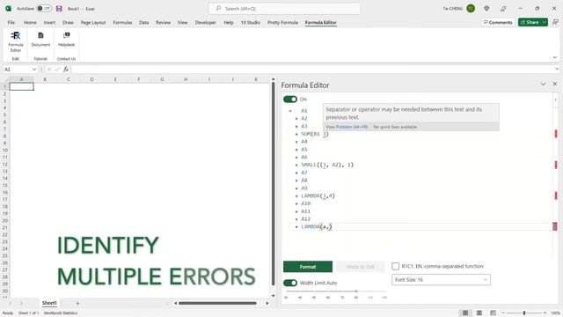The height and width of the screenshot is (317, 563).
Task: Close the Formula Editor pane
Action: click(555, 84)
